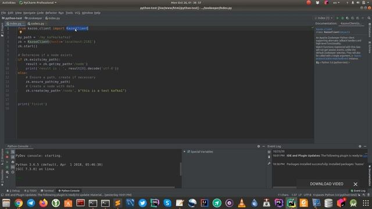Click '4 spaces' indent in status bar

[319, 195]
